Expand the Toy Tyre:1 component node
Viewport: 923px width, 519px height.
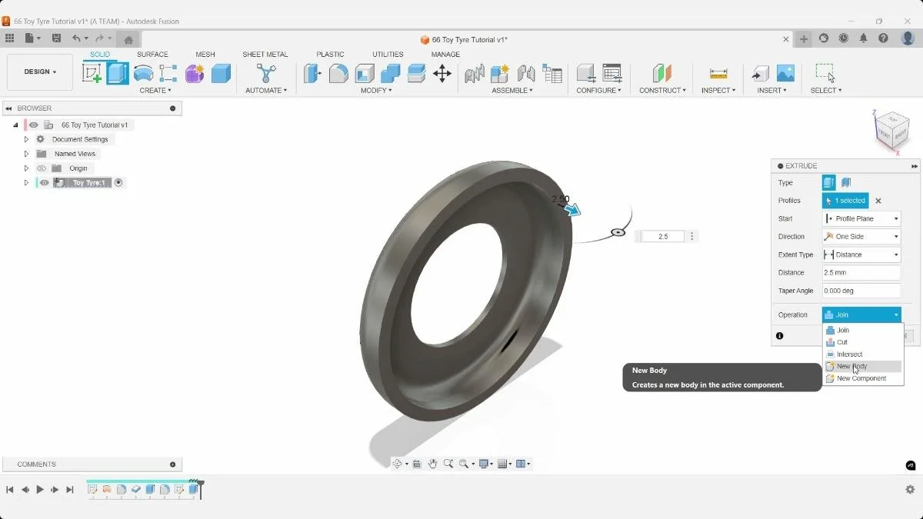[26, 183]
